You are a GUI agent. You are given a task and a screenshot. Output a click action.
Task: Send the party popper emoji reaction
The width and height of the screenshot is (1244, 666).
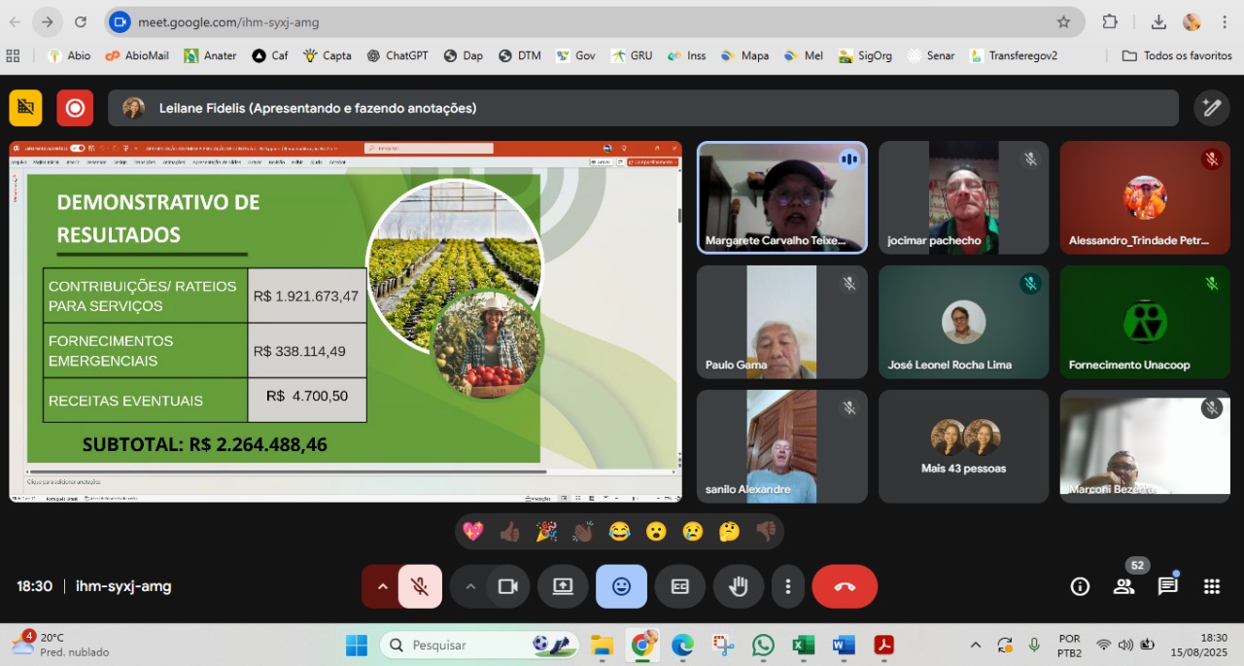click(546, 531)
